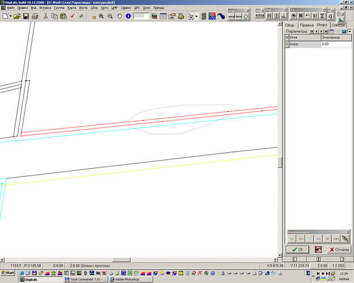The image size is (354, 283).
Task: Click the blue Info icon
Action: click(128, 16)
